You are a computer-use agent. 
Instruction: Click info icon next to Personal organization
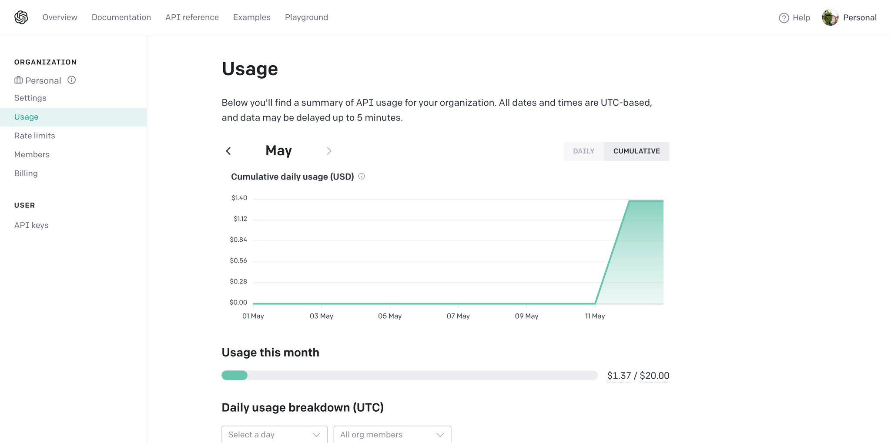click(x=72, y=80)
